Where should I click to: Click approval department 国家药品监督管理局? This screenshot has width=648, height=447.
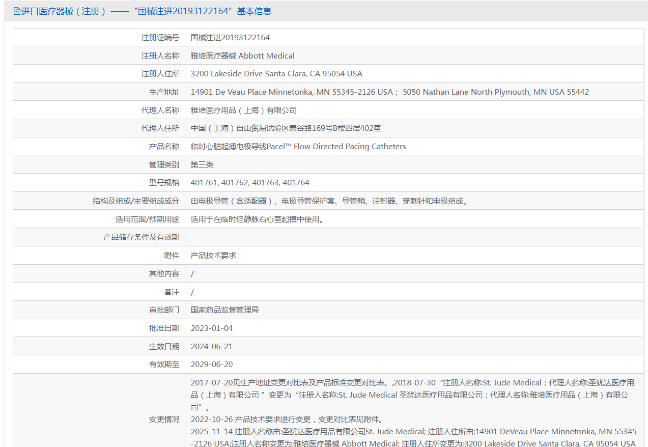[x=225, y=310]
